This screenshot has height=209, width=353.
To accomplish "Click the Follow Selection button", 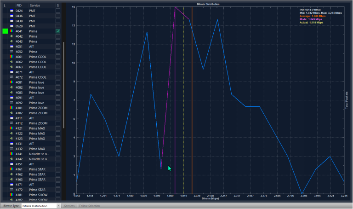I will pos(89,206).
